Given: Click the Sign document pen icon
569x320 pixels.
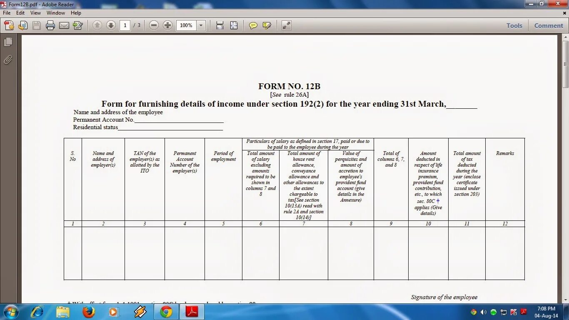Looking at the screenshot, I should [x=78, y=25].
